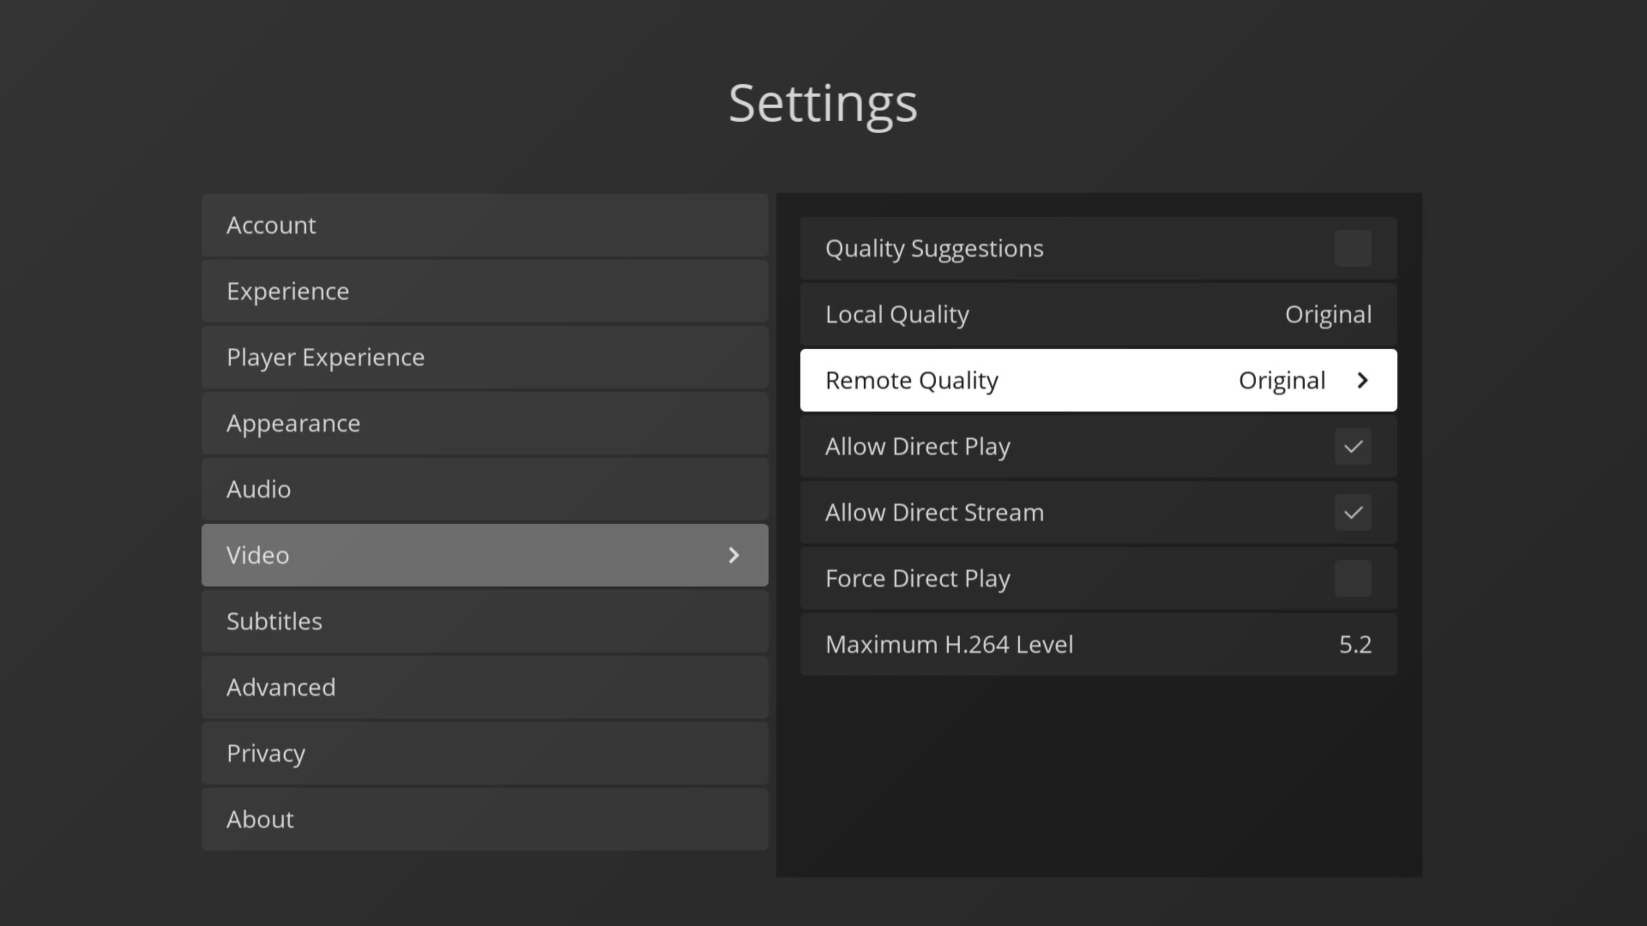The width and height of the screenshot is (1647, 926).
Task: Open the About section
Action: pyautogui.click(x=485, y=819)
